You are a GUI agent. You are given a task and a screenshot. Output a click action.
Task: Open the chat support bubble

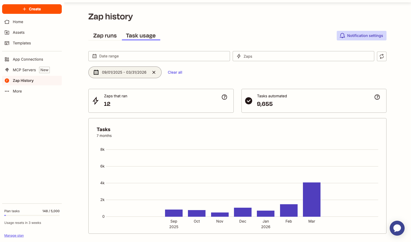click(x=397, y=228)
